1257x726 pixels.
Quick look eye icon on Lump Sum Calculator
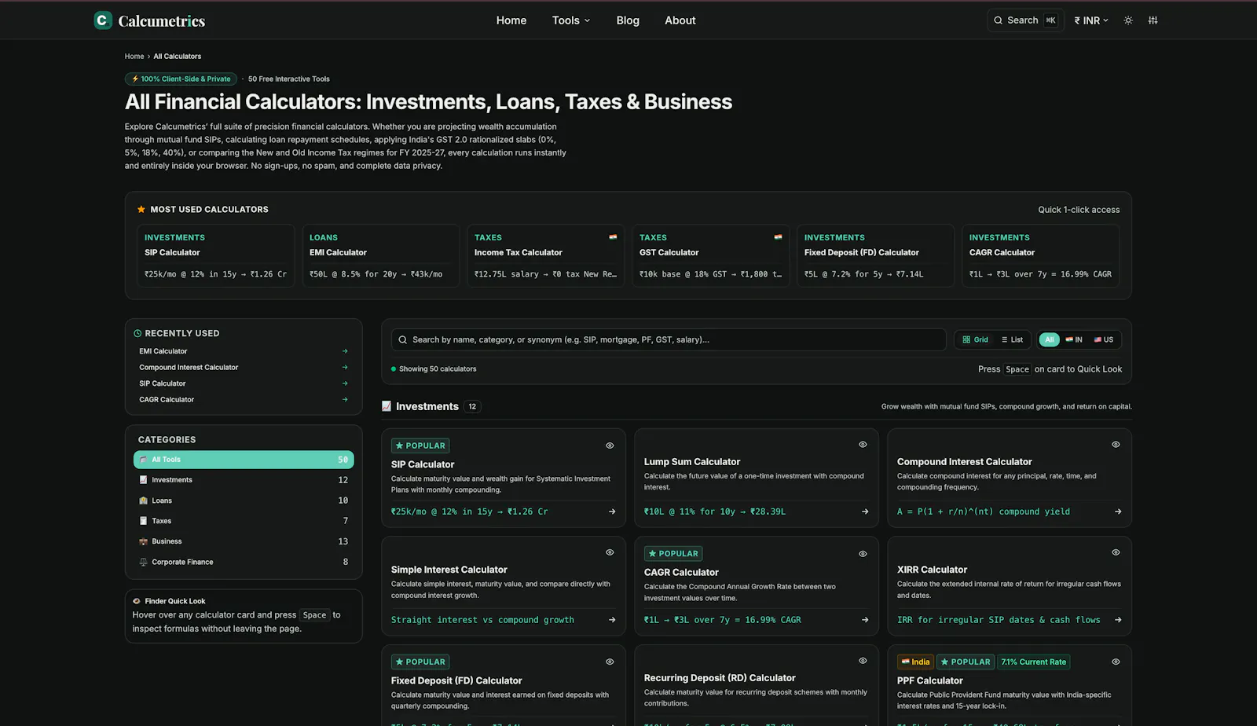click(863, 445)
